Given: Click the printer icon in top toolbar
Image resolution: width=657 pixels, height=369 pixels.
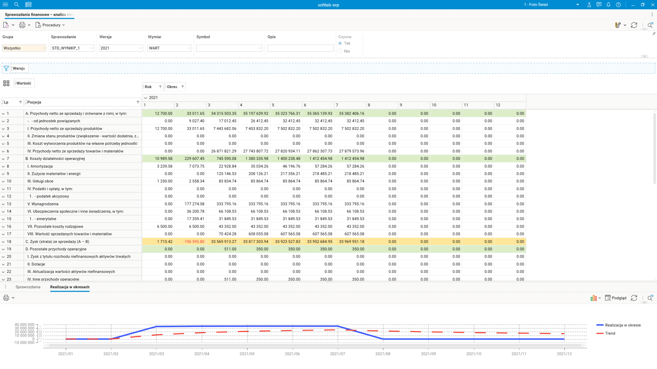Looking at the screenshot, I should [x=22, y=25].
